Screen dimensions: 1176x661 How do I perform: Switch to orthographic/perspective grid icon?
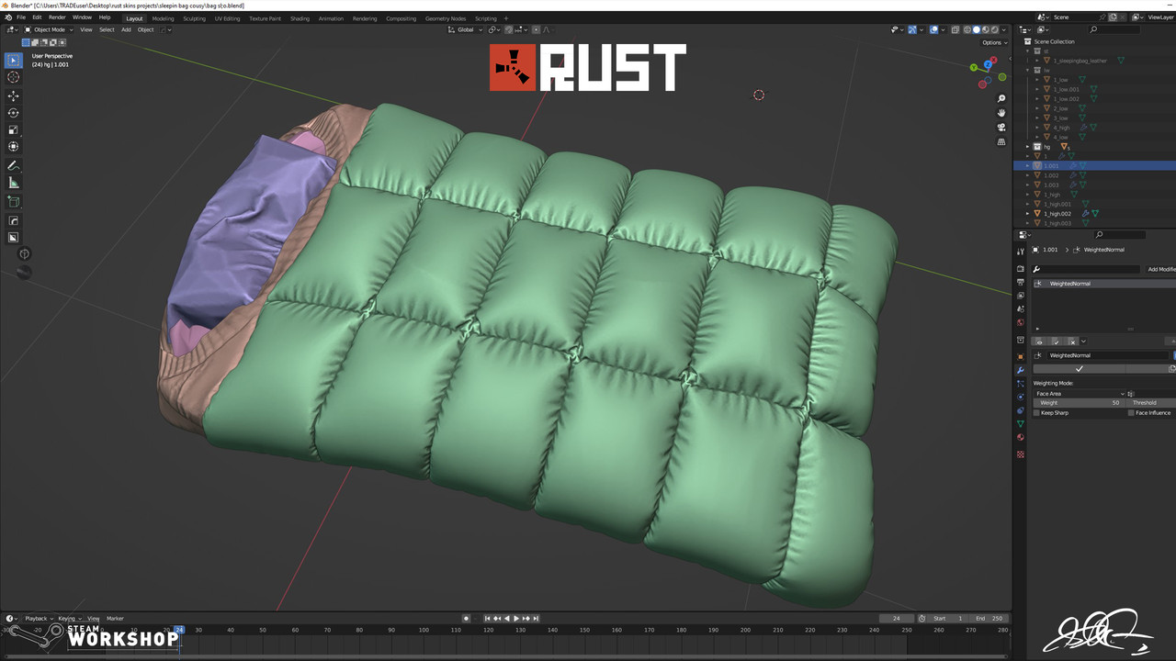[1001, 142]
